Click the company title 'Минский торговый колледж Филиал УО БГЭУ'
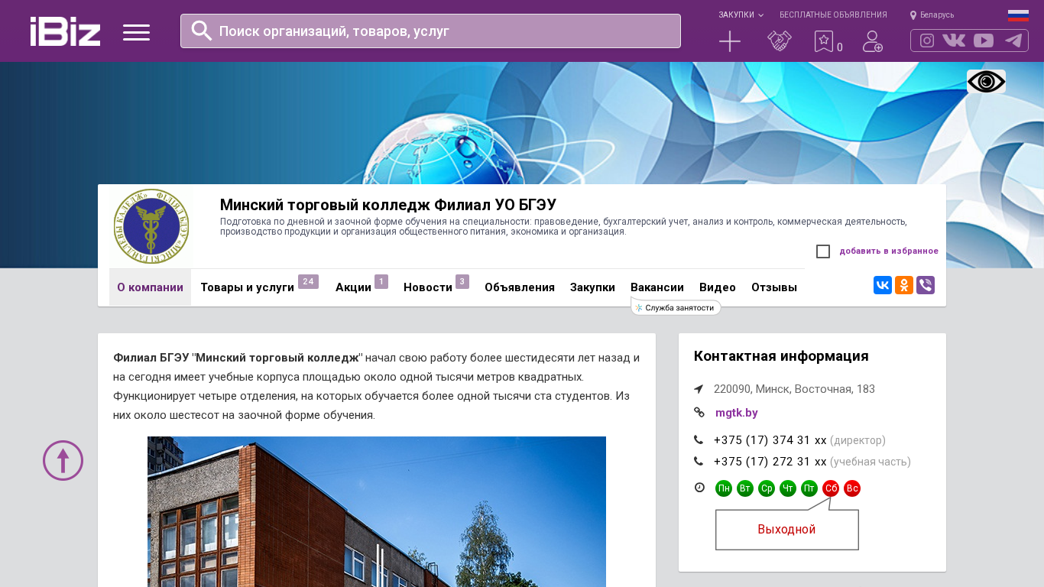 tap(388, 205)
